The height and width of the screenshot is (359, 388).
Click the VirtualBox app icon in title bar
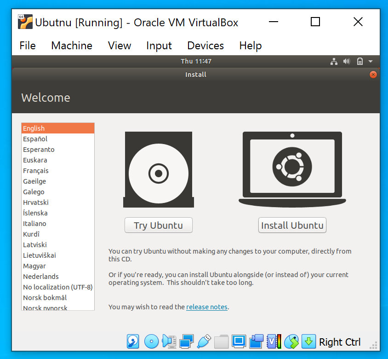tap(25, 22)
